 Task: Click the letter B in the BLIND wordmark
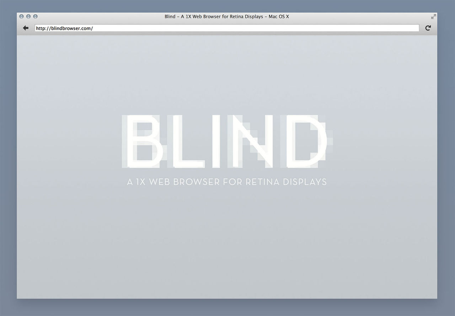(x=142, y=142)
